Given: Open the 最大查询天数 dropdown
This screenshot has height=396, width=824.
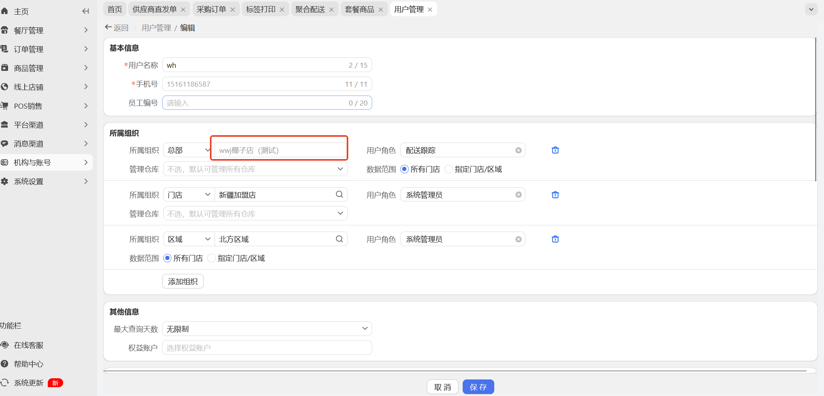Looking at the screenshot, I should tap(267, 329).
